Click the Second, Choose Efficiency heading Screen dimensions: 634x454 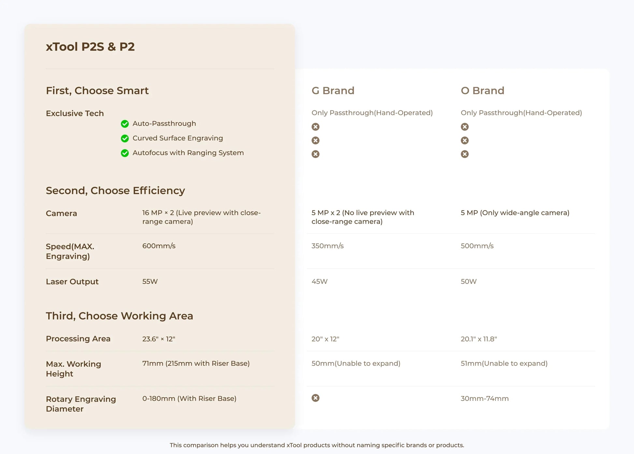point(115,191)
